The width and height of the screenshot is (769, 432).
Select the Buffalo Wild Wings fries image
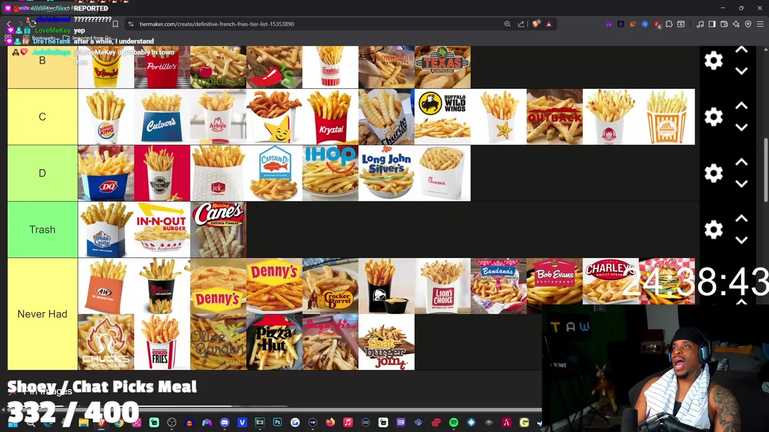click(x=443, y=117)
